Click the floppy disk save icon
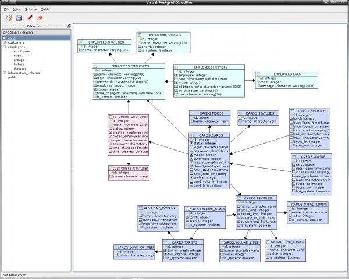The width and height of the screenshot is (349, 279). click(x=17, y=18)
